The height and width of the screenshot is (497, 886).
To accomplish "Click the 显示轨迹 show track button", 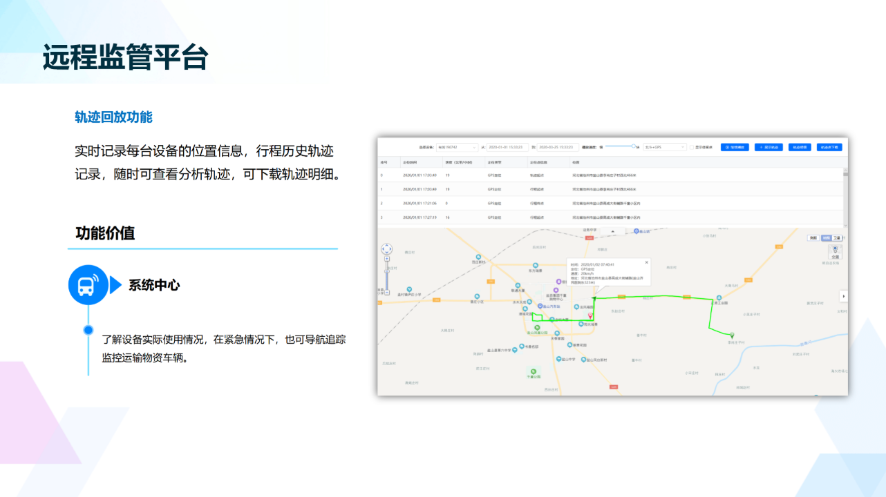I will [769, 147].
